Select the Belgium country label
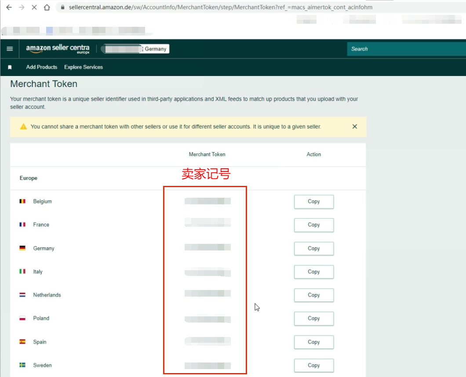 (x=43, y=201)
